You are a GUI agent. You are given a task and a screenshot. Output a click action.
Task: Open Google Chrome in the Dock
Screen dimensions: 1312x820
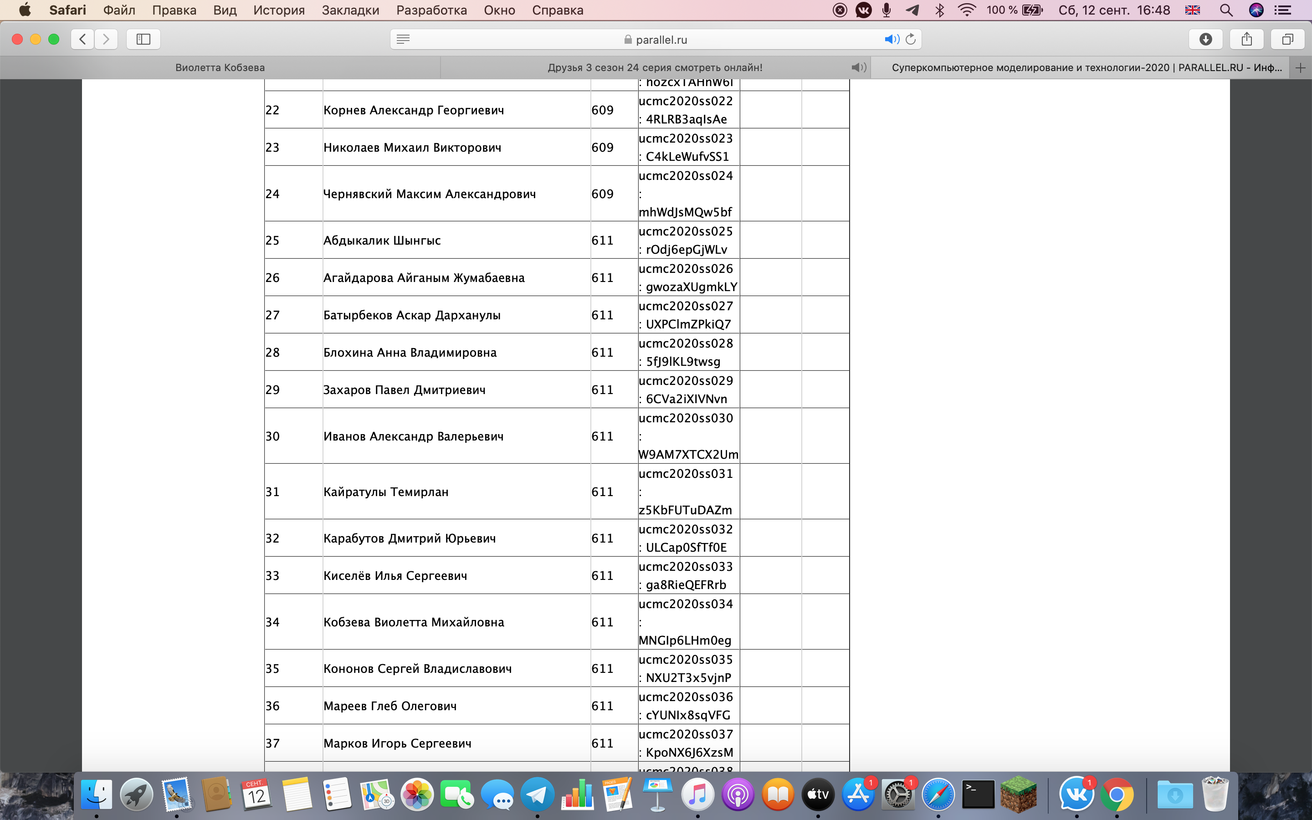(1117, 794)
